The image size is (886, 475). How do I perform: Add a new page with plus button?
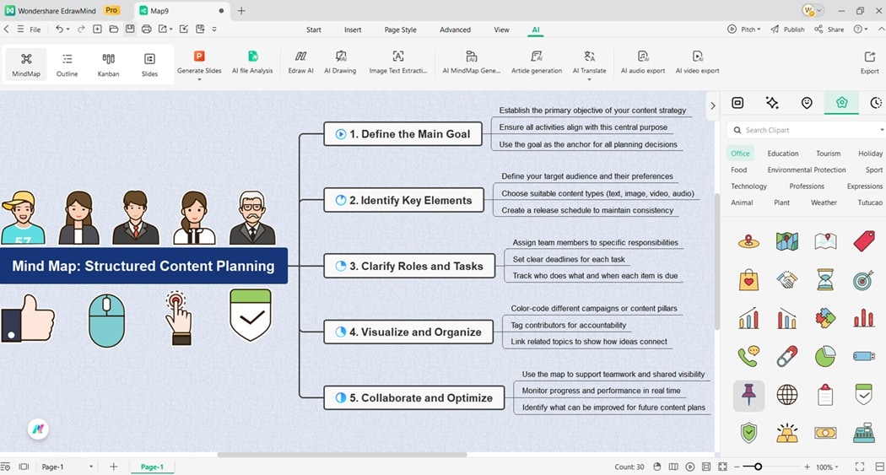tap(114, 467)
